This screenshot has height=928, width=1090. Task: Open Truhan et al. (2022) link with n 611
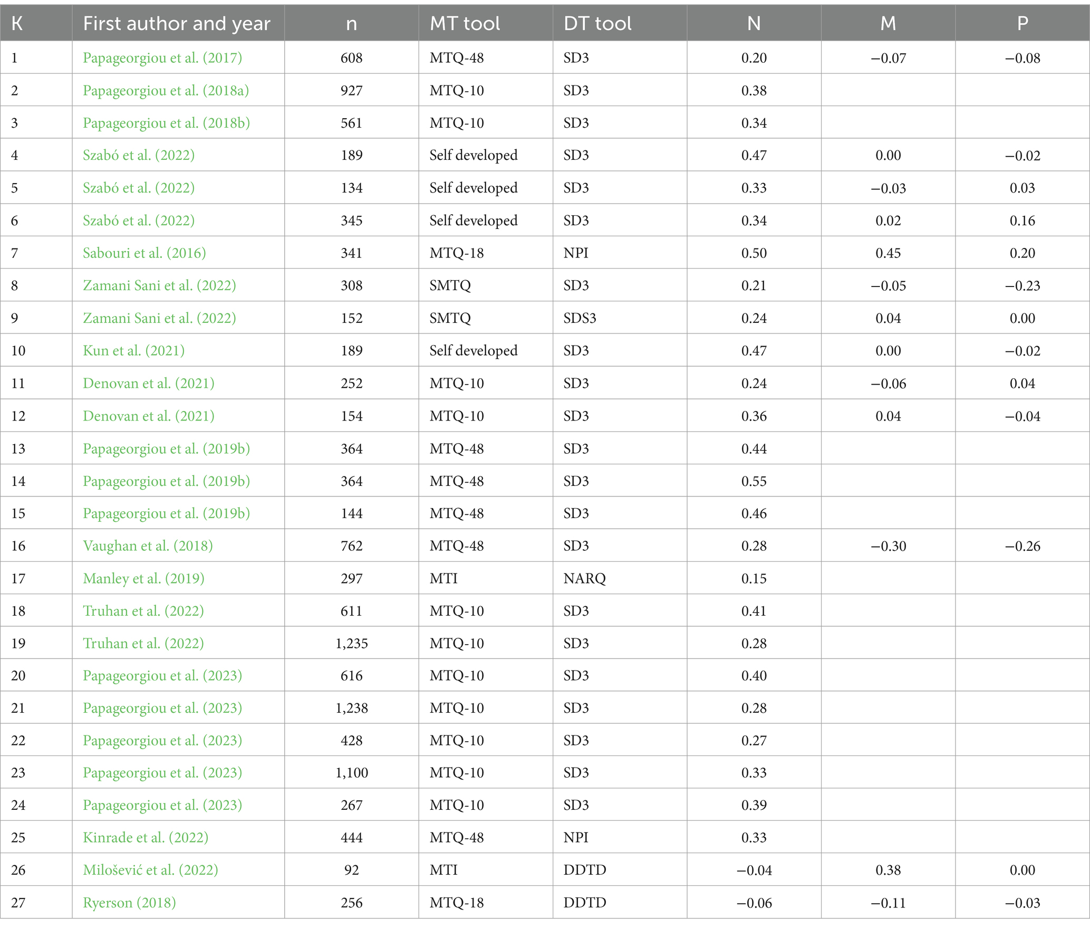point(143,611)
